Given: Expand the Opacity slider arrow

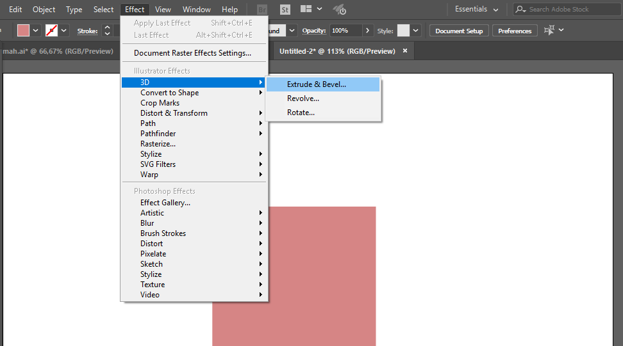Looking at the screenshot, I should [x=367, y=31].
